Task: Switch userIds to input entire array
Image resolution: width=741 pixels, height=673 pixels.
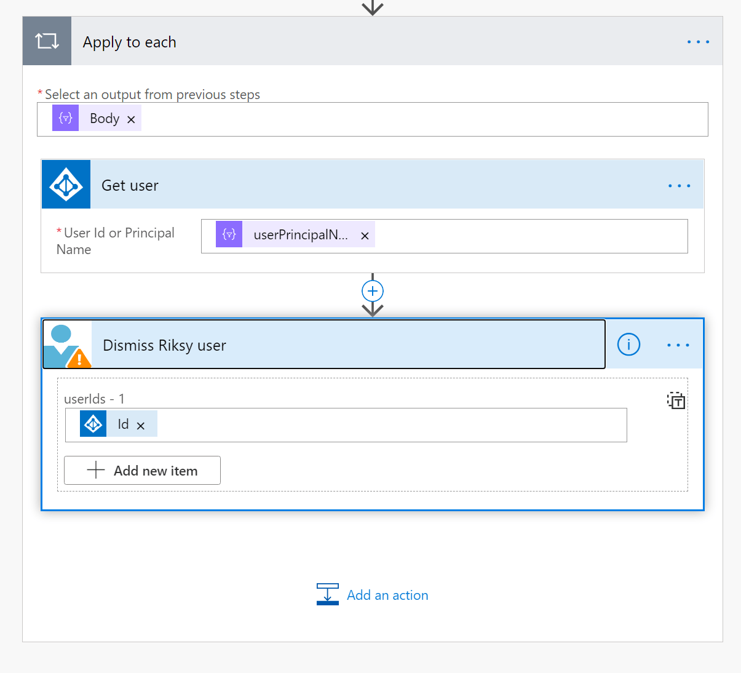Action: [676, 400]
